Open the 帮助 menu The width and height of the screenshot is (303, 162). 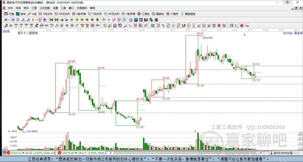pyautogui.click(x=93, y=8)
